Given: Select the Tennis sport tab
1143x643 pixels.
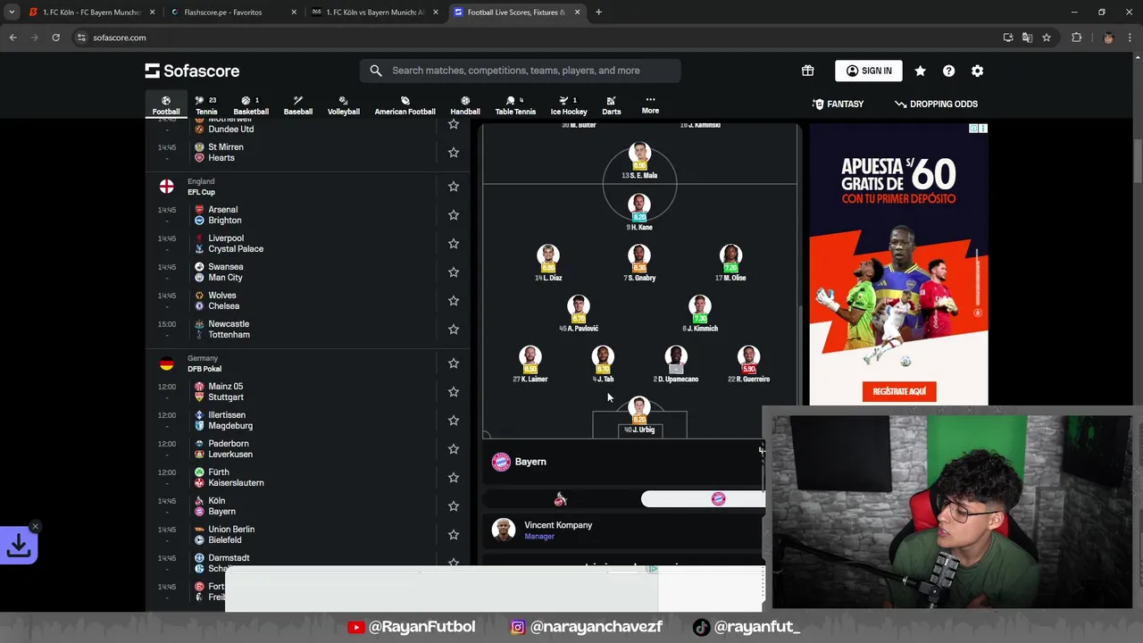Looking at the screenshot, I should pos(206,105).
